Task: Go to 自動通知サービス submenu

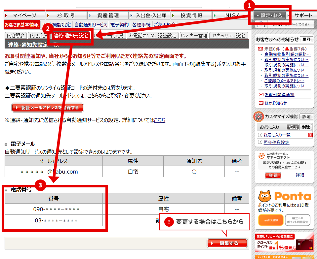Action: coord(90,25)
